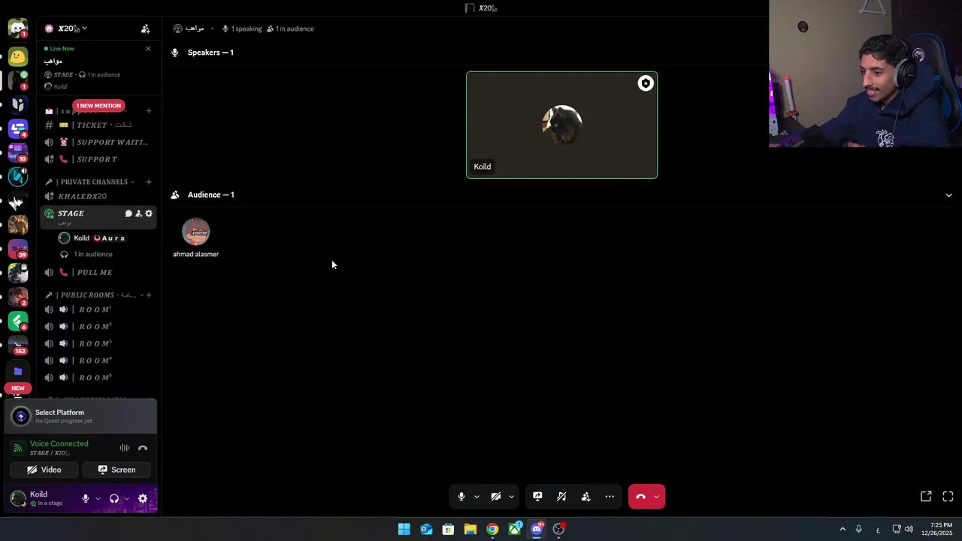The width and height of the screenshot is (962, 541).
Task: Open leave options arrow on red button
Action: click(x=657, y=497)
